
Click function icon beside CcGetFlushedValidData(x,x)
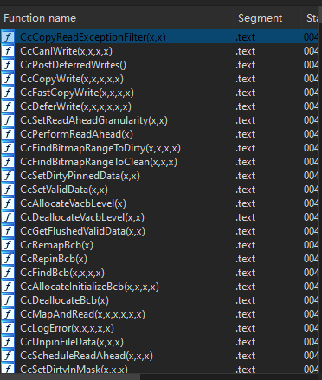coord(8,231)
